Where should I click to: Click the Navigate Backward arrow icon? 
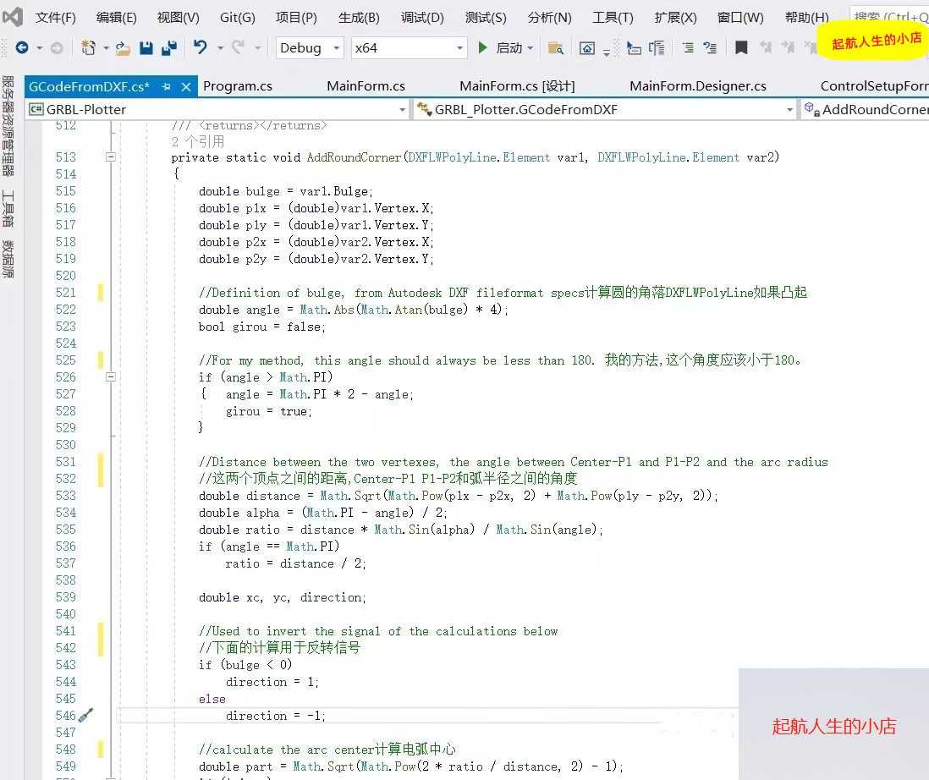(22, 47)
